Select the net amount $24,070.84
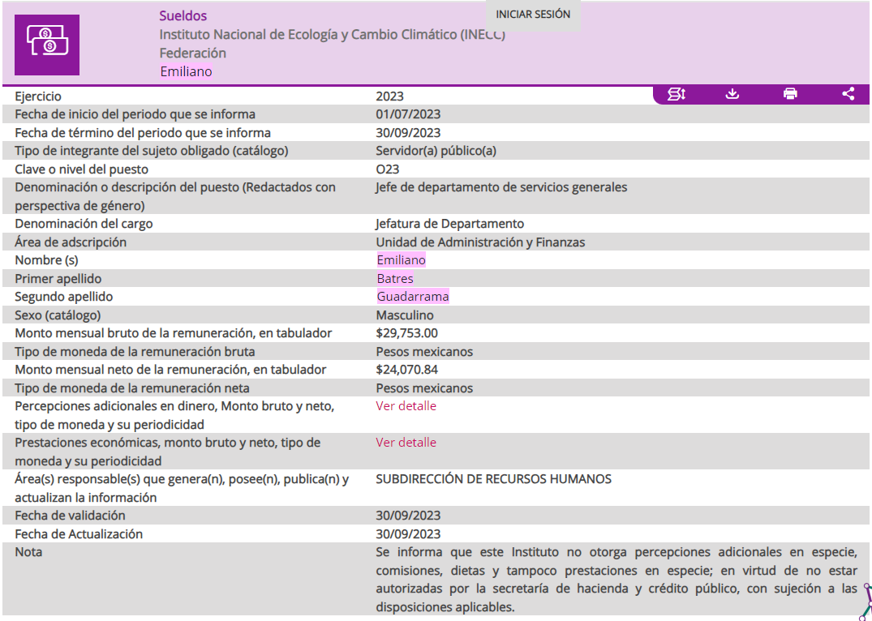This screenshot has width=872, height=621. pyautogui.click(x=406, y=370)
